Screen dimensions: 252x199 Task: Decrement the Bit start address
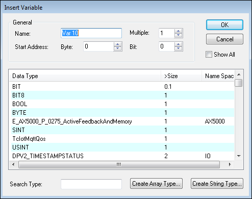pyautogui.click(x=179, y=48)
